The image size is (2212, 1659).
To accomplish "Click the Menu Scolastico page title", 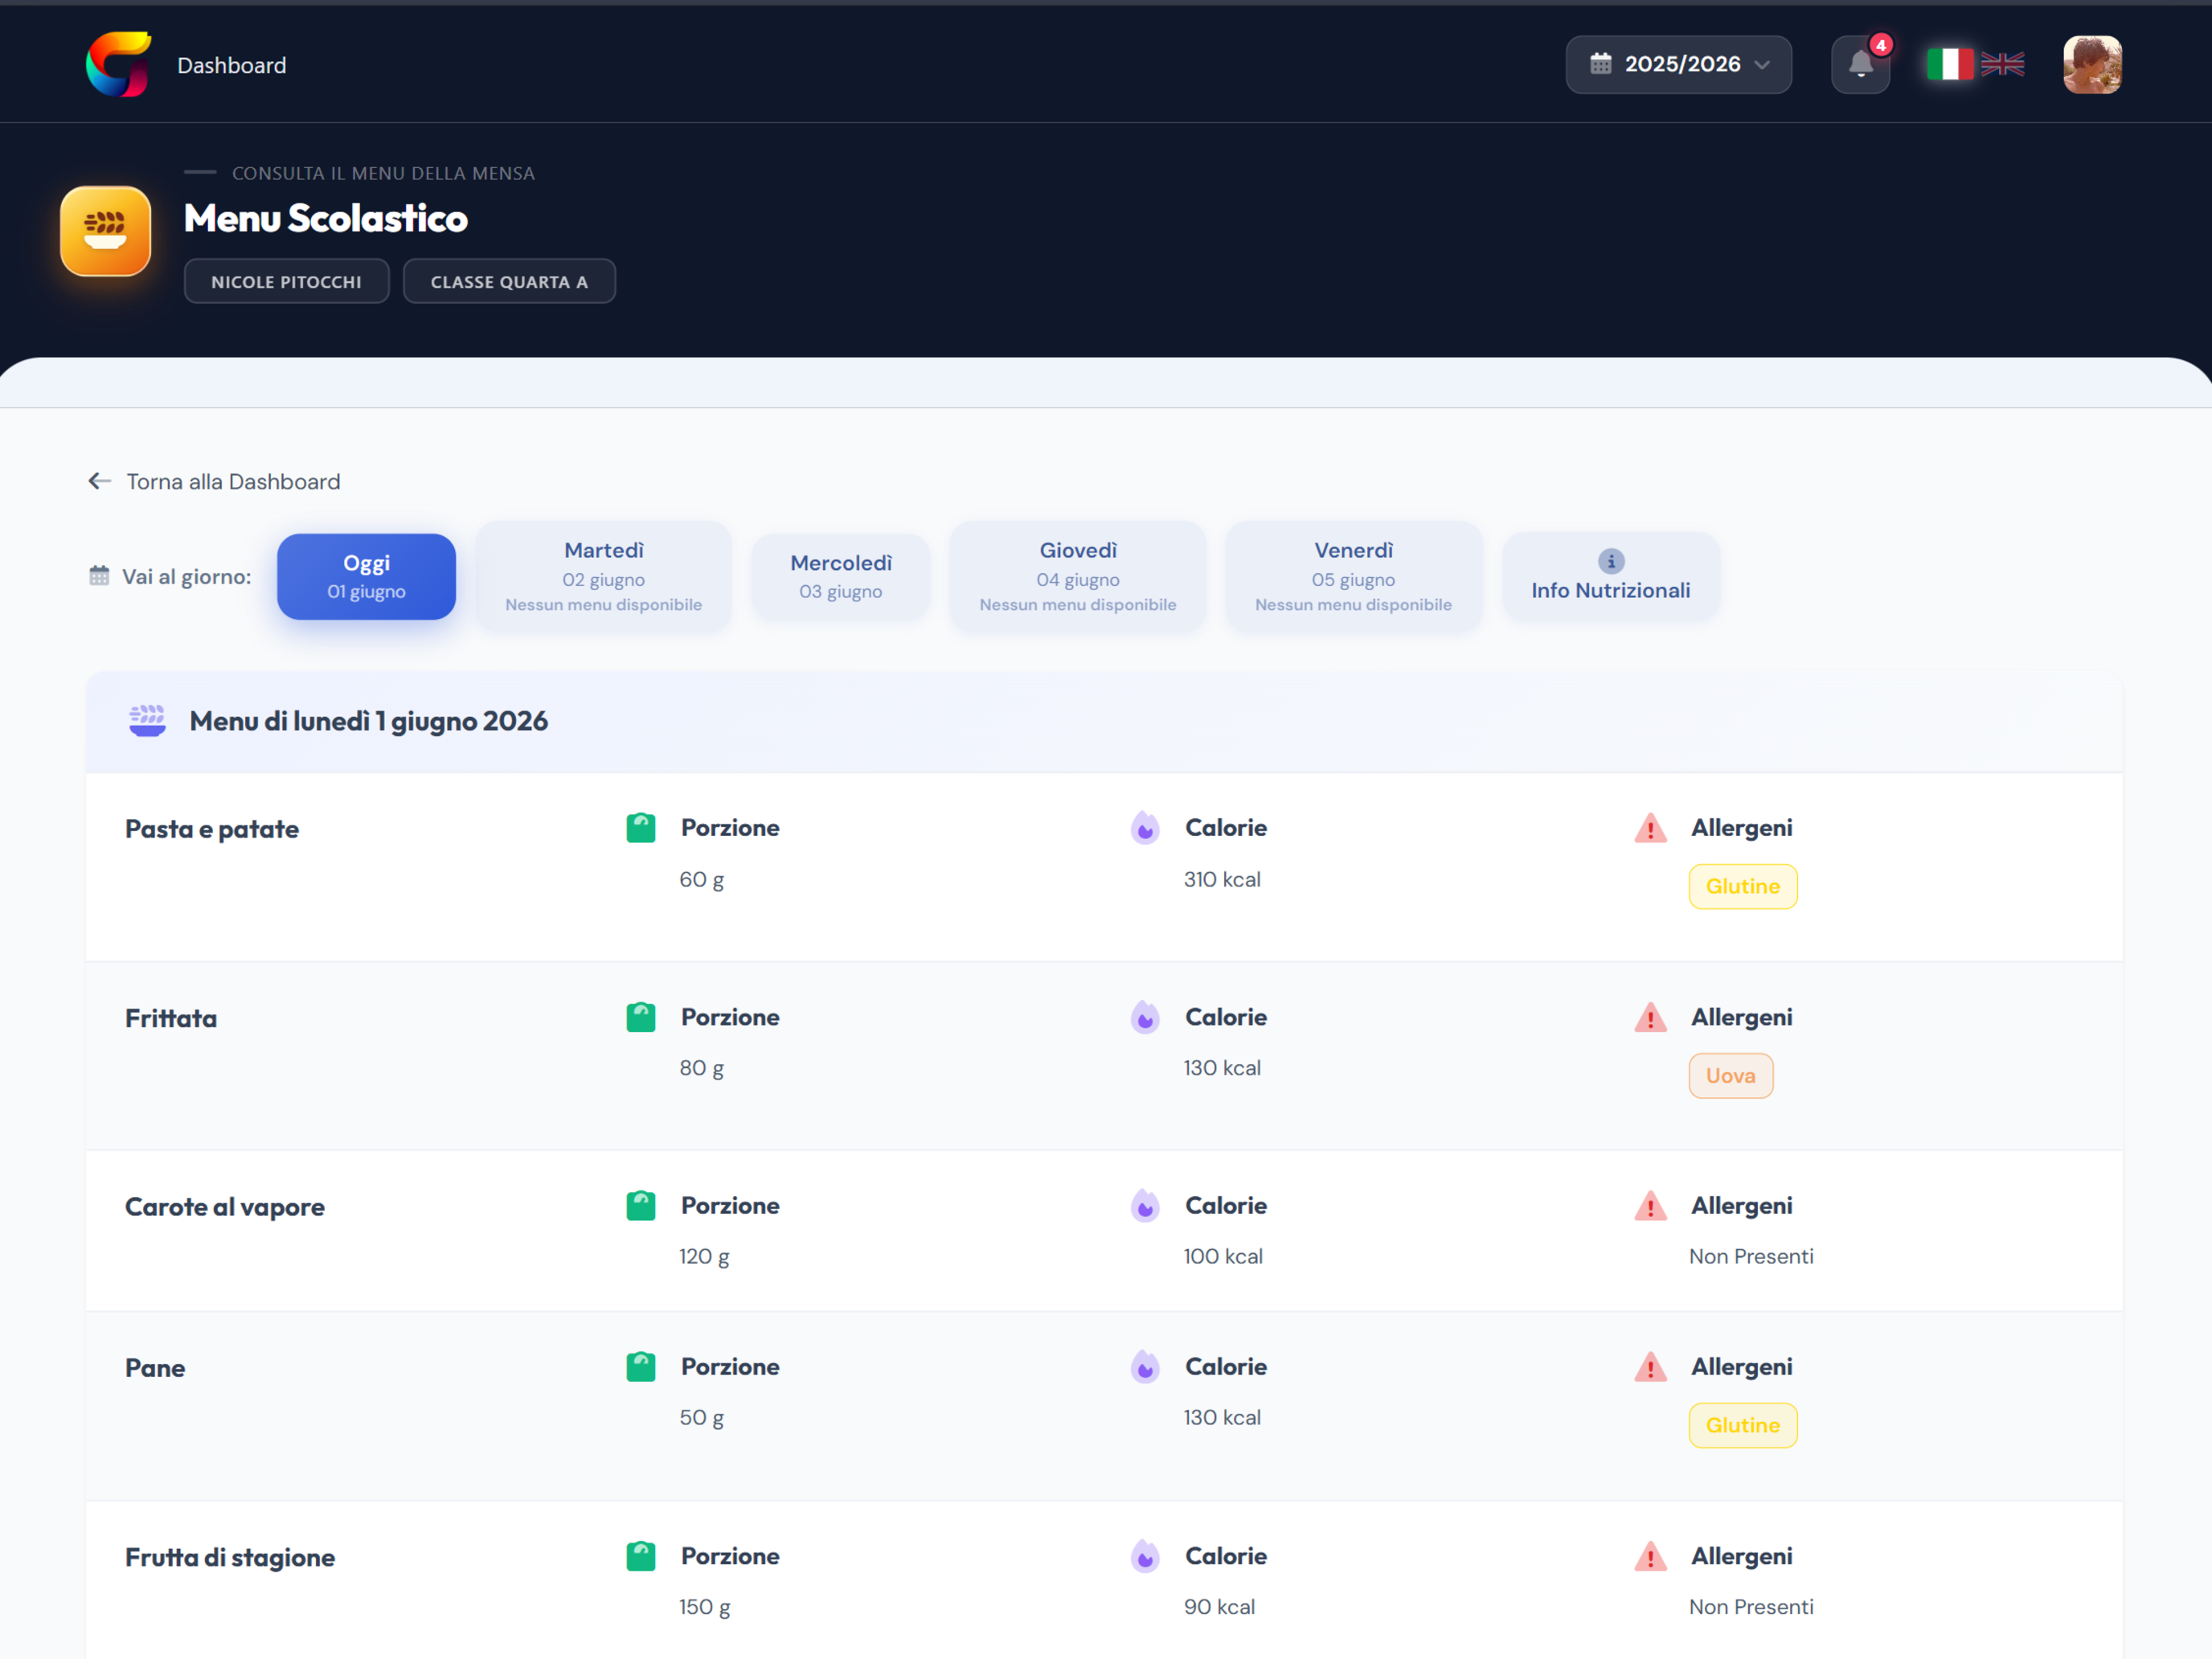I will (325, 218).
